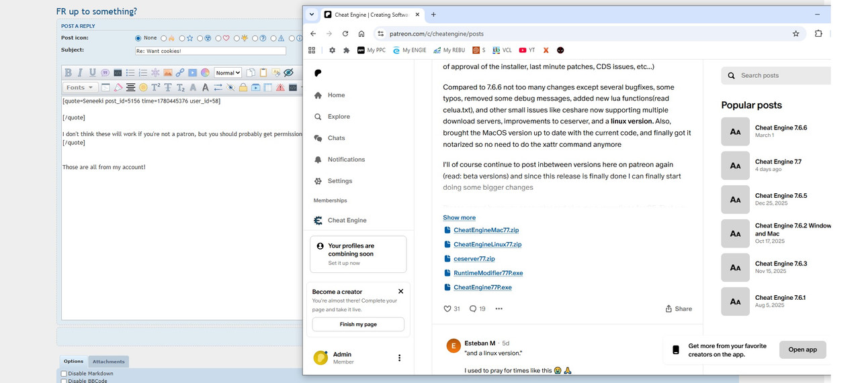The width and height of the screenshot is (860, 383).
Task: Click the Patreon logo in the sidebar
Action: click(x=318, y=73)
